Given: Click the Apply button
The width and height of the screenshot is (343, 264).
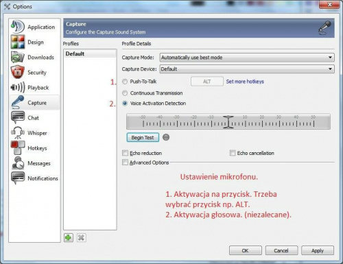Looking at the screenshot, I should tap(318, 250).
